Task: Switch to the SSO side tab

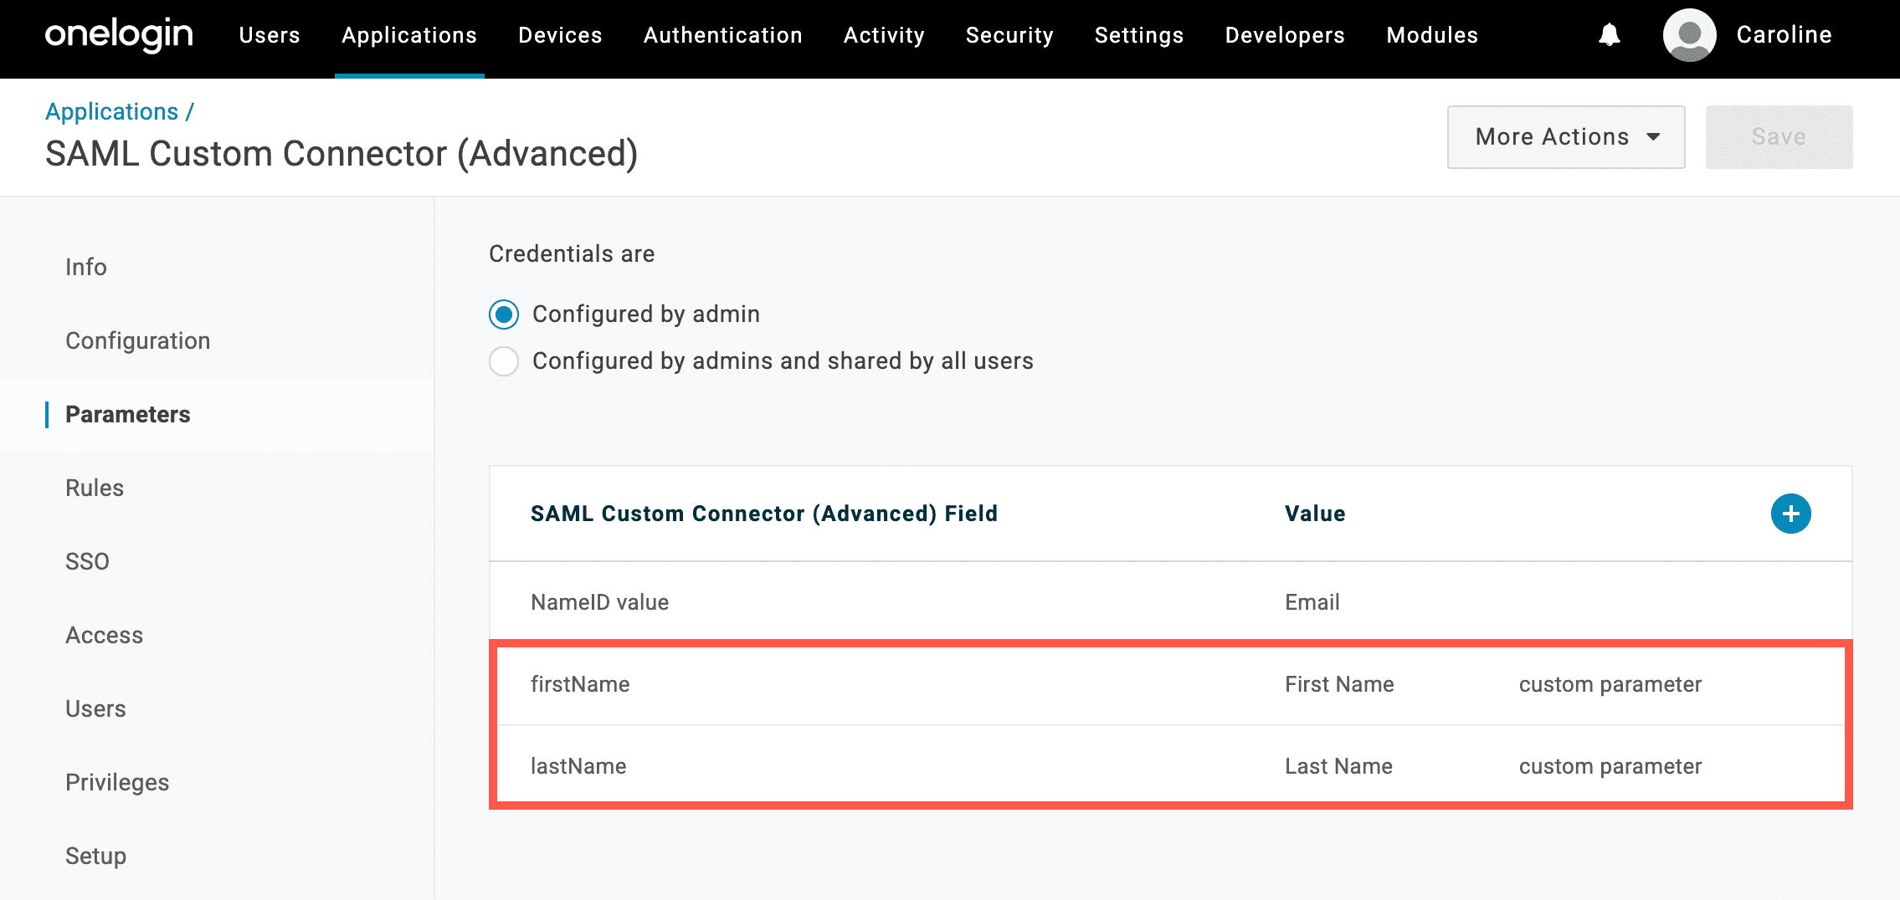Action: [88, 561]
